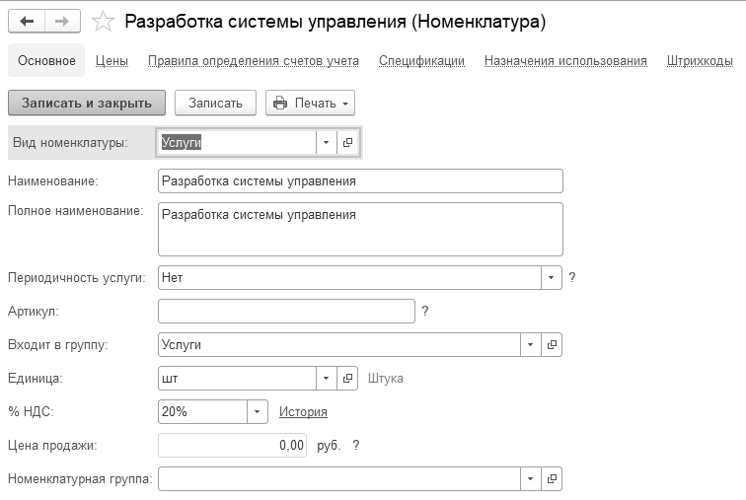
Task: Expand the Вид номенклатуры dropdown
Action: click(x=327, y=143)
